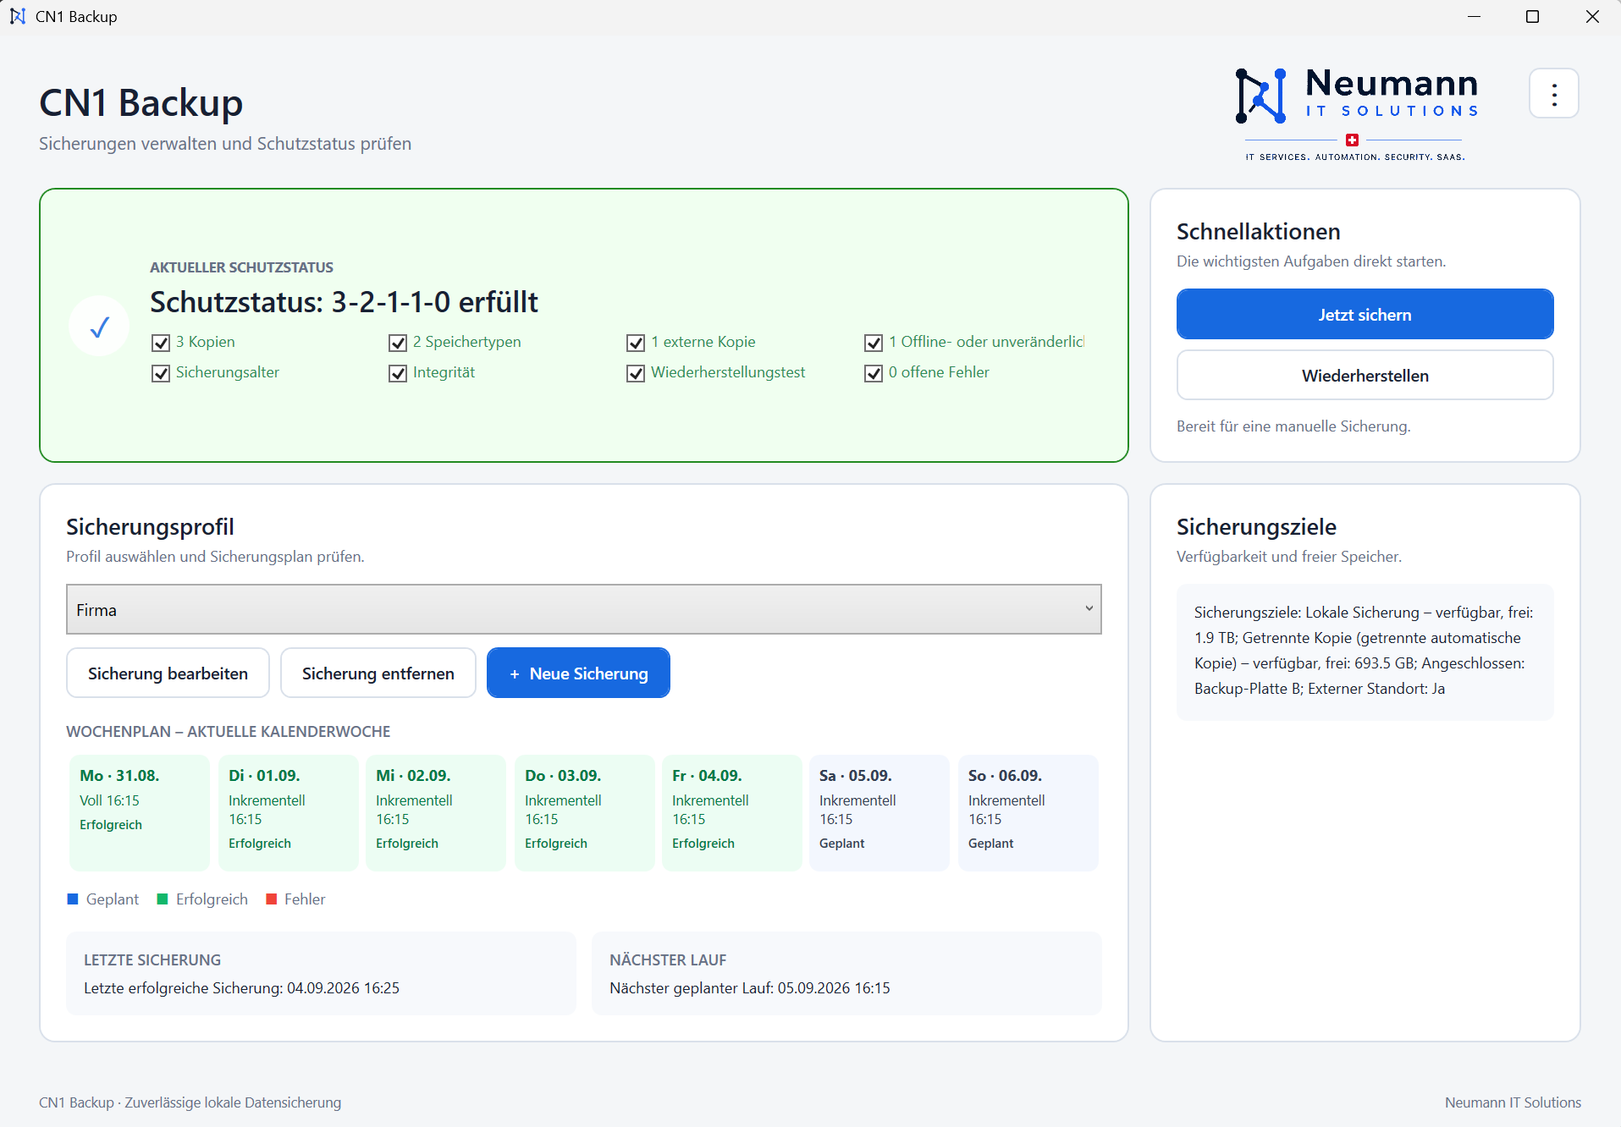Create a new backup with Neue Sicherung
1621x1127 pixels.
578,673
